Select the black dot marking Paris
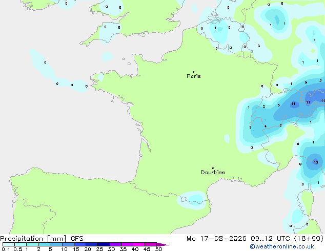 [x=194, y=72]
